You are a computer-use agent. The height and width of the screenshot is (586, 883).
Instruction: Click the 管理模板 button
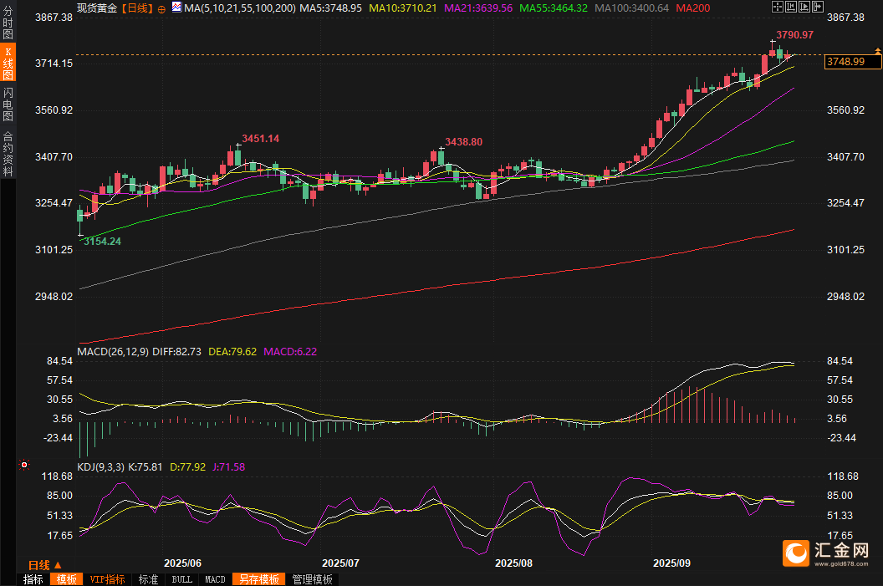click(x=312, y=579)
